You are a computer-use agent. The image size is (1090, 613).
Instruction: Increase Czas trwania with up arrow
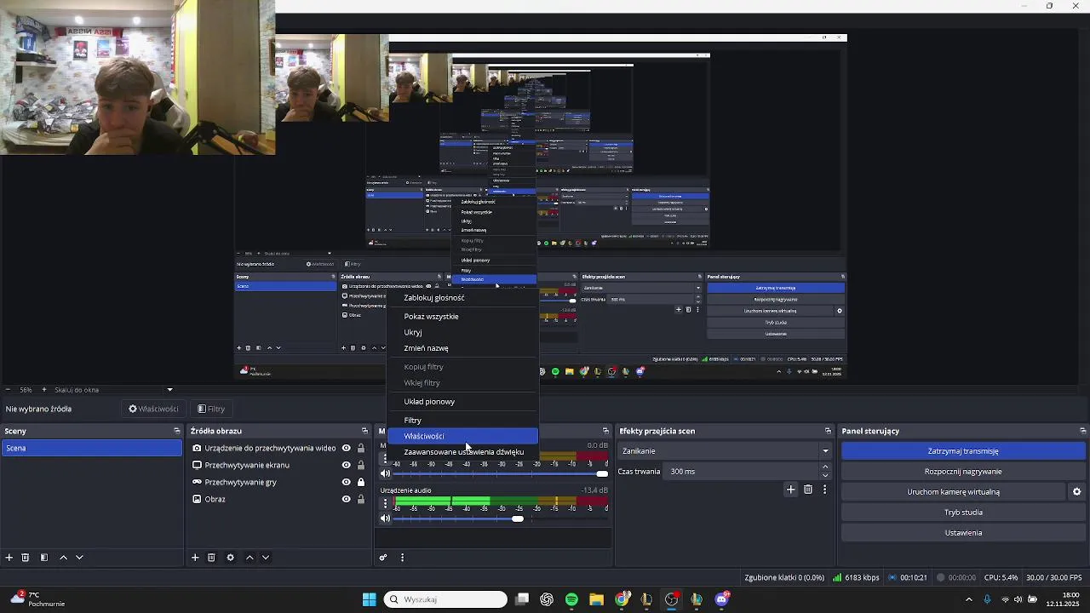(x=824, y=467)
